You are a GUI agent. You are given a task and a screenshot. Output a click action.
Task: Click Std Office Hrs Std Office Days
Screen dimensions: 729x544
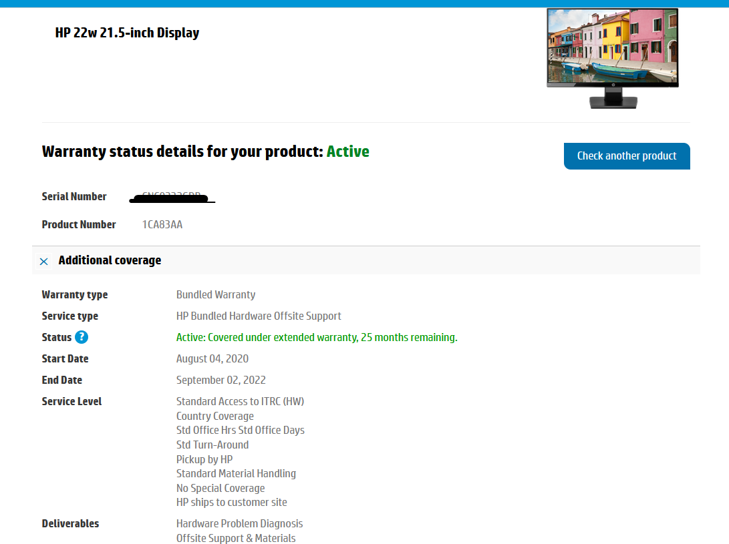pyautogui.click(x=241, y=430)
